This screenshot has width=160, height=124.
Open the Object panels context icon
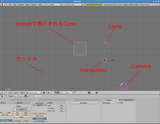[x=23, y=96]
